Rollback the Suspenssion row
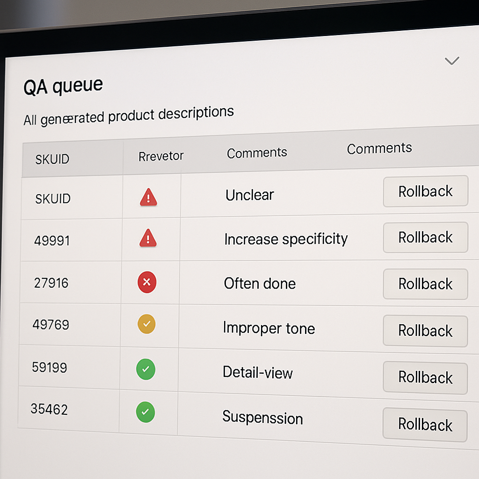This screenshot has height=479, width=479. [x=425, y=425]
